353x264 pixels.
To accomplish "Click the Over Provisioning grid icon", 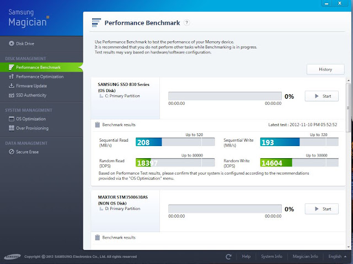I will [x=11, y=128].
